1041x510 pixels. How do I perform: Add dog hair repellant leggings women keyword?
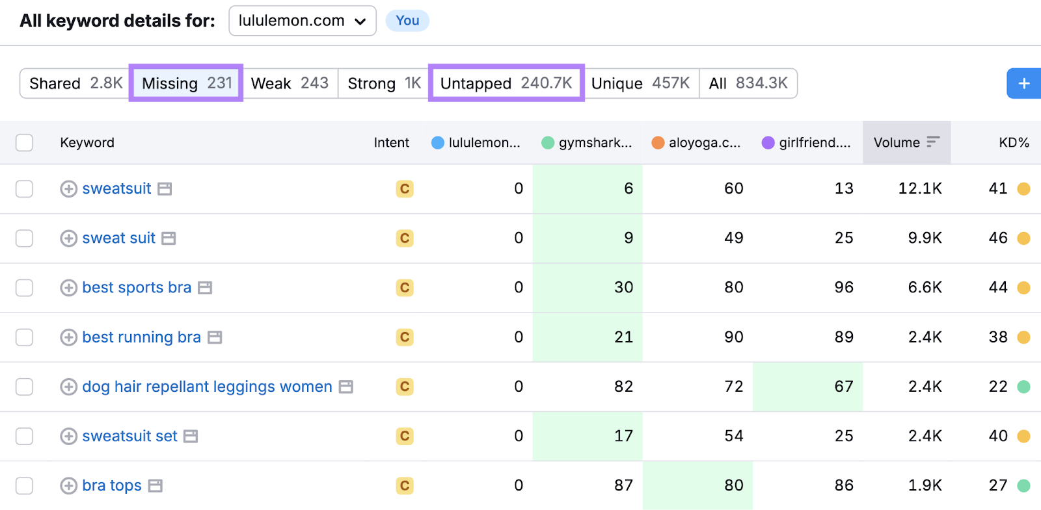68,387
